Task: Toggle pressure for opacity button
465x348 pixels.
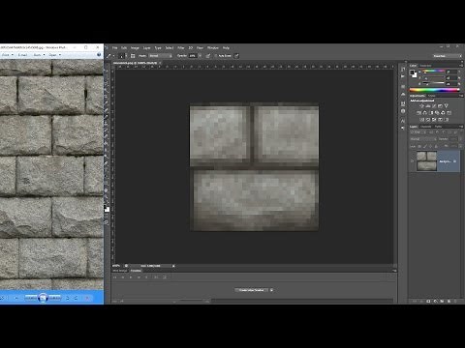Action: coord(208,56)
